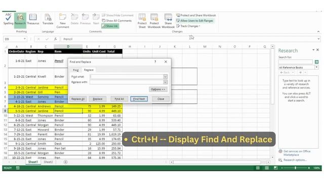Click the Delete comment icon
The height and width of the screenshot is (182, 324).
tap(74, 19)
